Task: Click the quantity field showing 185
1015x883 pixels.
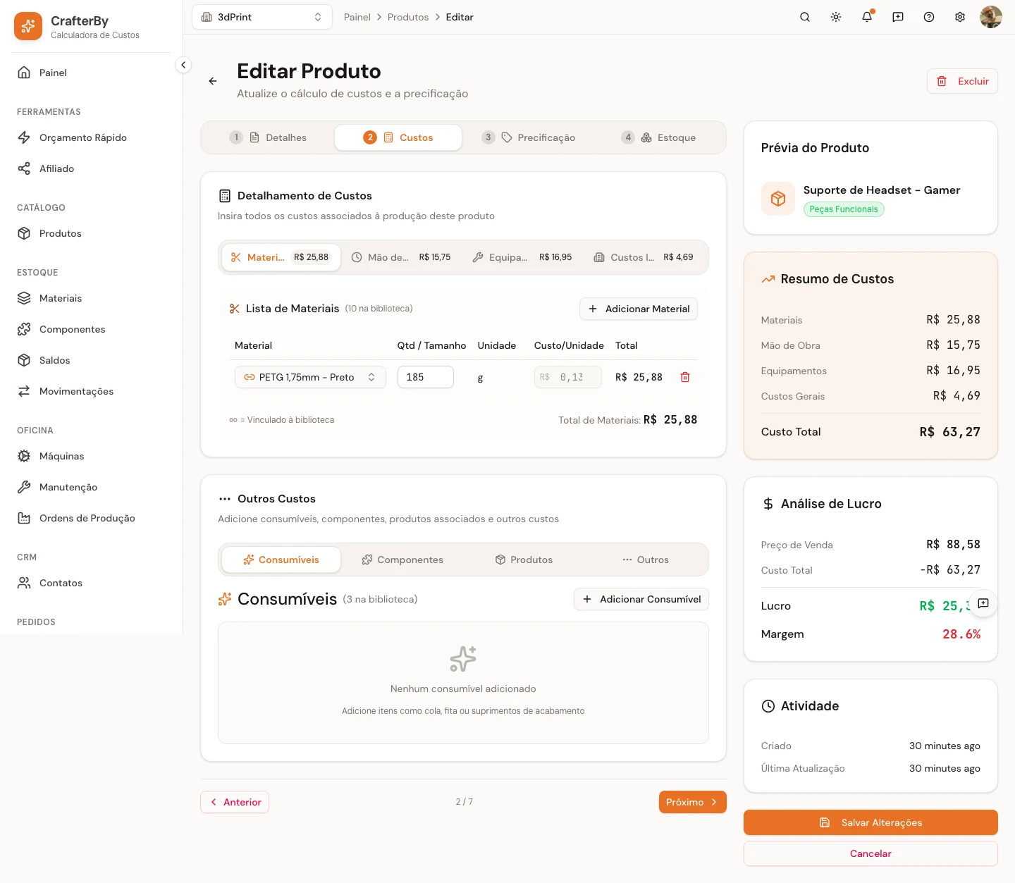Action: tap(426, 377)
